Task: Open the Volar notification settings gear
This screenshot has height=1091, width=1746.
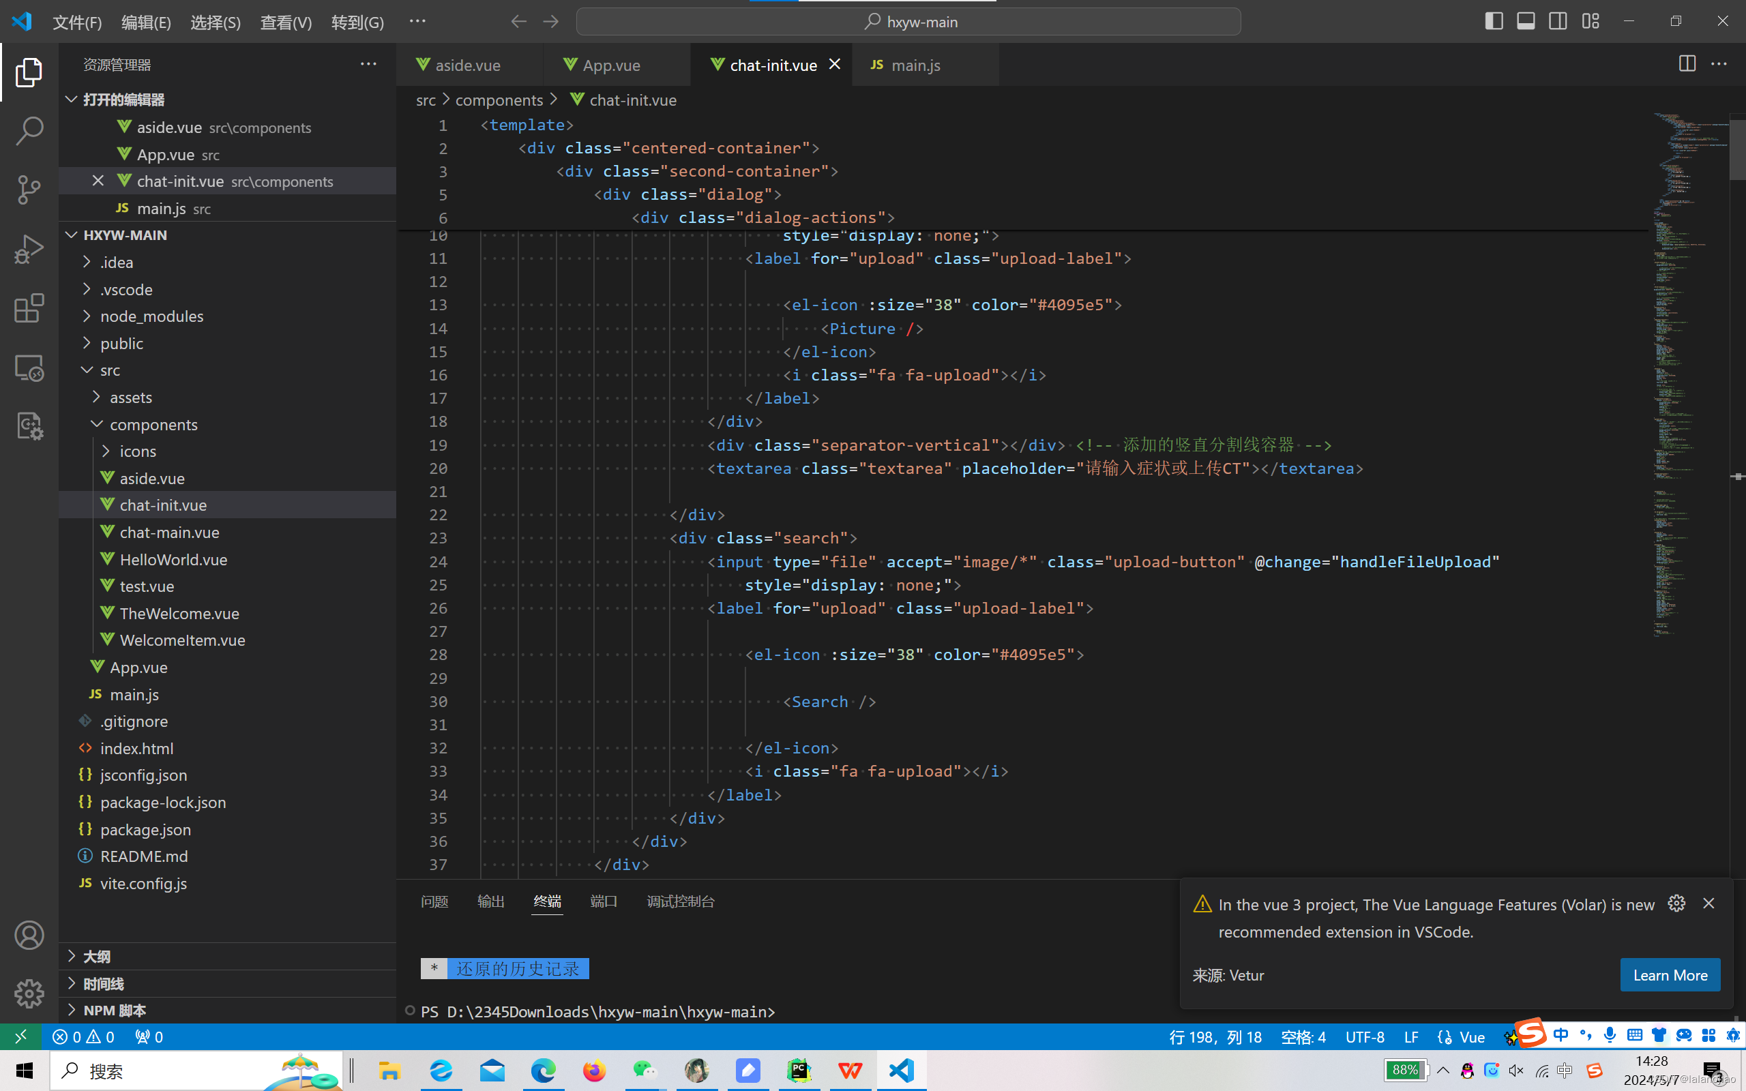Action: coord(1676,903)
